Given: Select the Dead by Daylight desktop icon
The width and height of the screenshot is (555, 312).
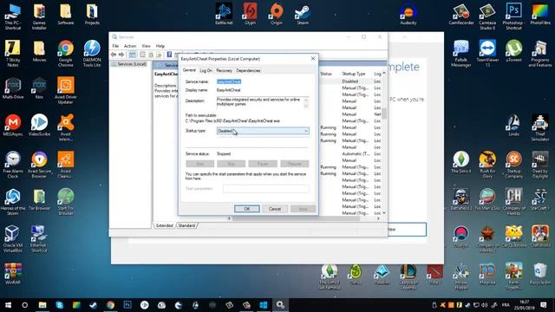Looking at the screenshot, I should pos(539,165).
